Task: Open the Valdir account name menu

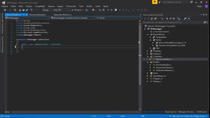Action: click(200, 6)
